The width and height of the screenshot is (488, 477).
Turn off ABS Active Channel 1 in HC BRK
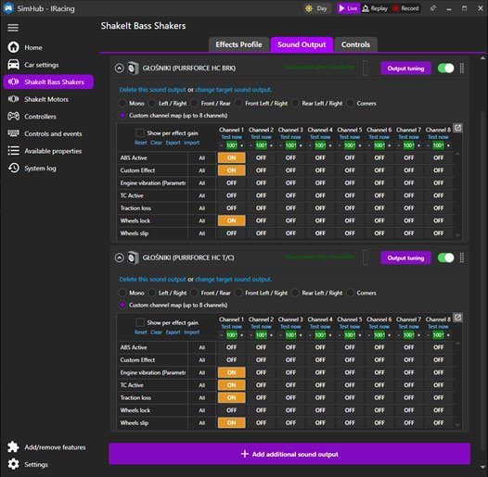coord(232,157)
